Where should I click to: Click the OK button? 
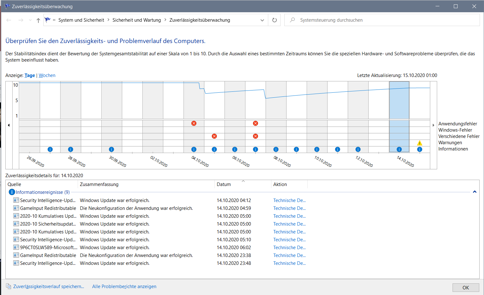466,287
